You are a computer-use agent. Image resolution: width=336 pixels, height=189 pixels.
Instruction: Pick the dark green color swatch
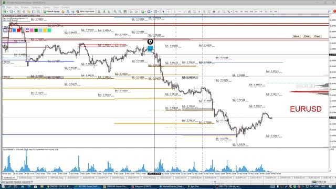click(36, 30)
